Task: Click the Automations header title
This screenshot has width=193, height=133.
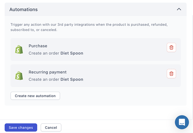Action: tap(23, 9)
